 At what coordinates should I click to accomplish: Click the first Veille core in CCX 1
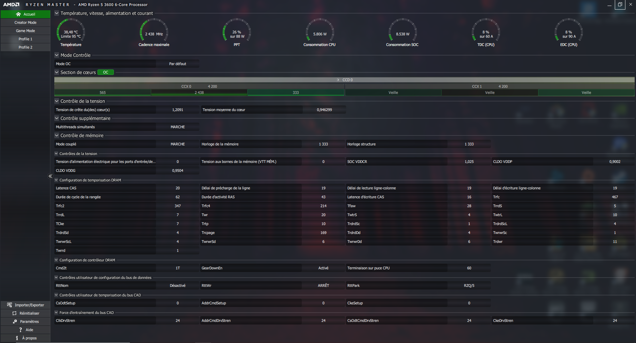[393, 93]
